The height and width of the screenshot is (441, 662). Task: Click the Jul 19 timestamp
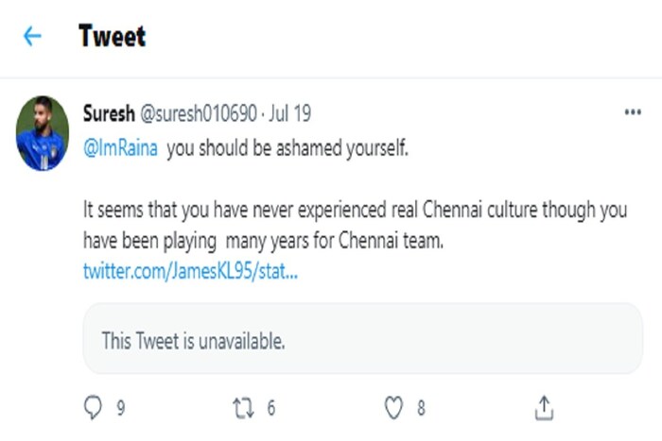[x=291, y=113]
